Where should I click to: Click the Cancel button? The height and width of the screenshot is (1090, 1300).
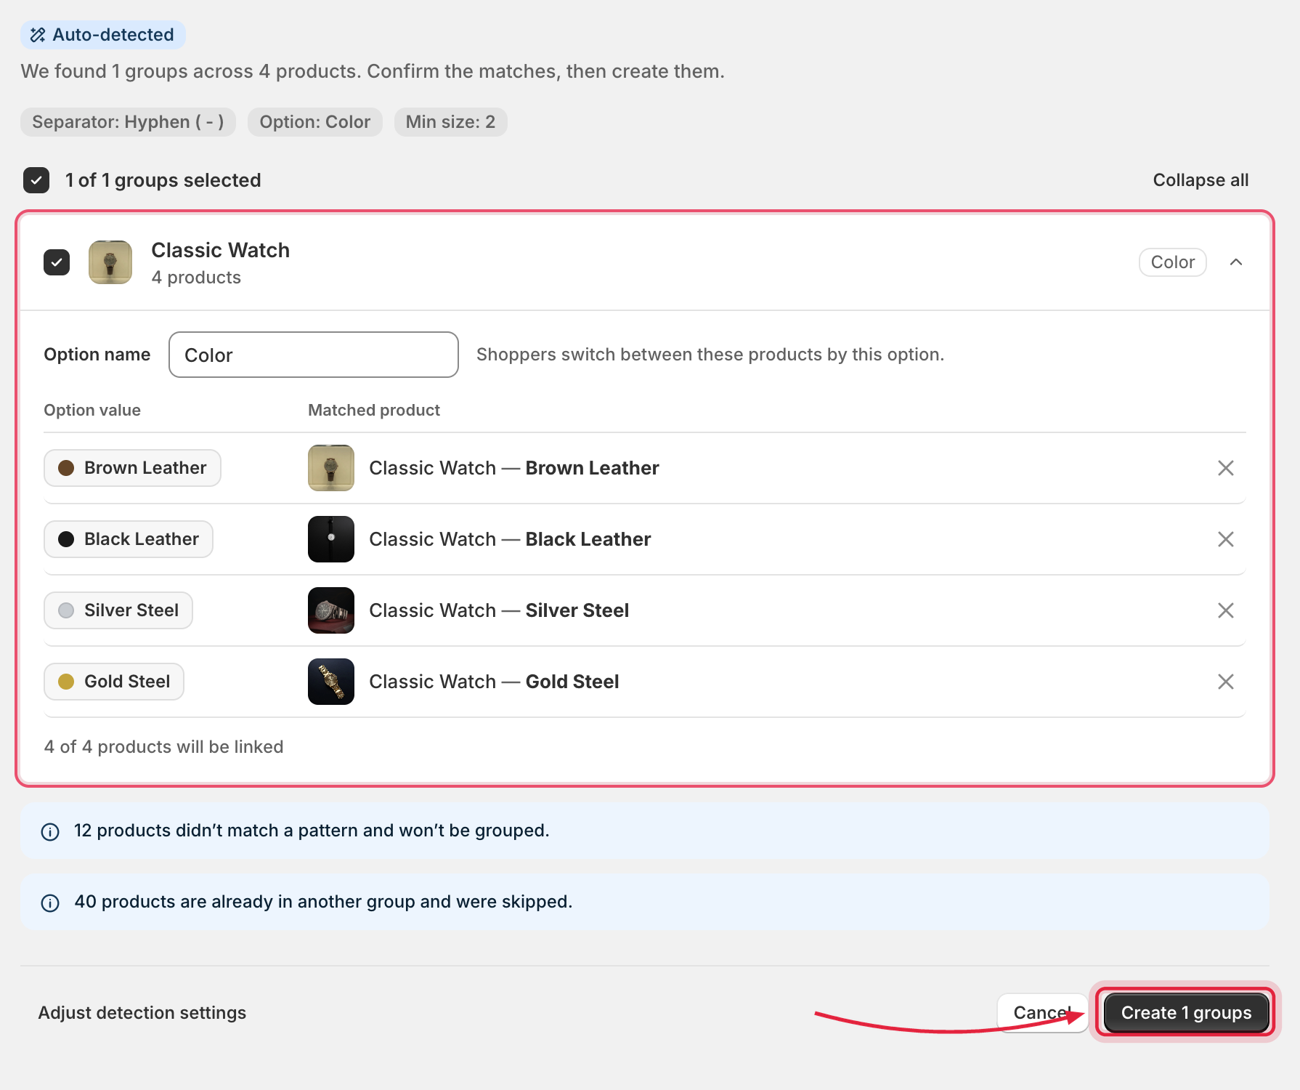point(1042,1013)
